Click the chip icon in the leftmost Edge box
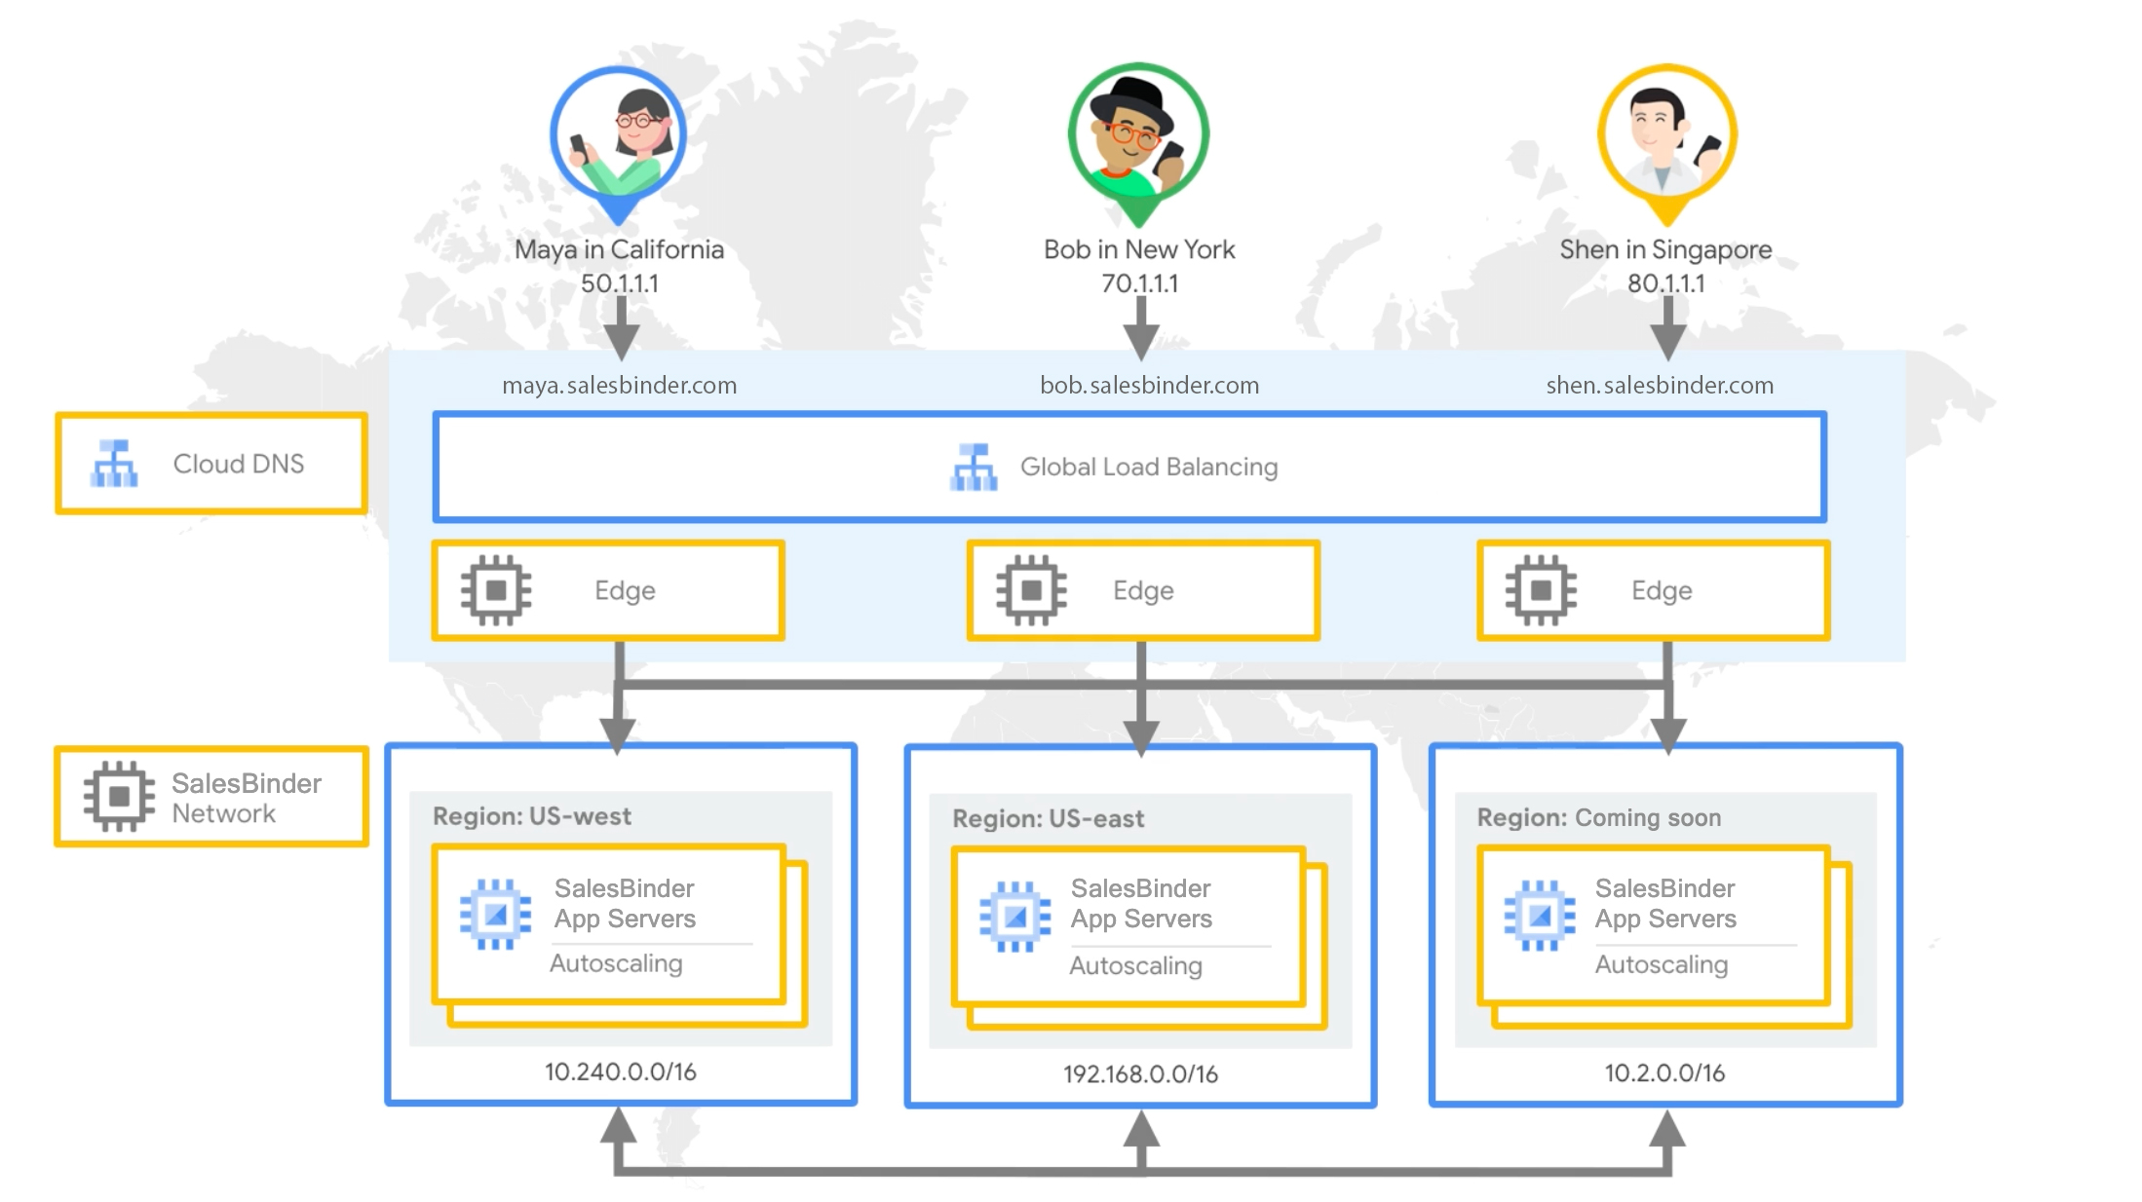Viewport: 2142px width, 1202px height. click(496, 590)
